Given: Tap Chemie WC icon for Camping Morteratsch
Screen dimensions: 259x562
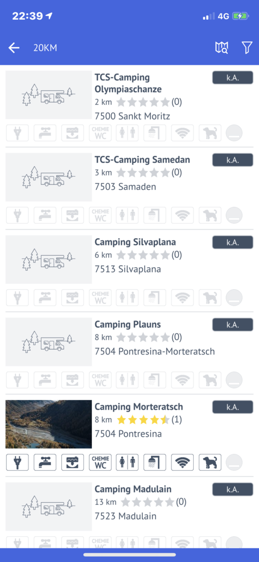Looking at the screenshot, I should tap(100, 462).
